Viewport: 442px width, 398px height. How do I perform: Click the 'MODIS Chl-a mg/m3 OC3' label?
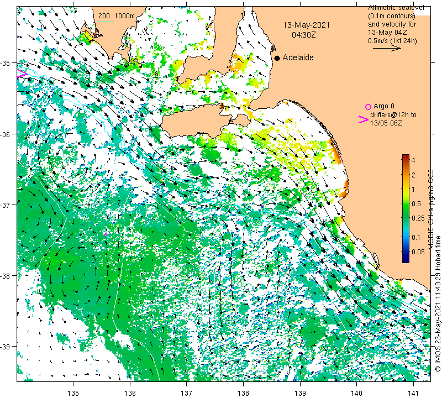[x=431, y=210]
